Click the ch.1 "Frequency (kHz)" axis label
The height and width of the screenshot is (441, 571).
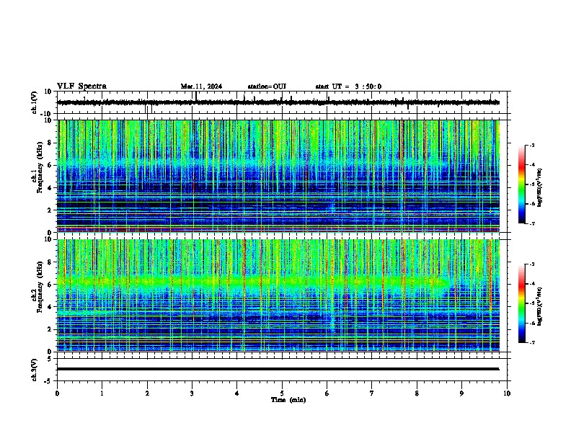click(40, 168)
